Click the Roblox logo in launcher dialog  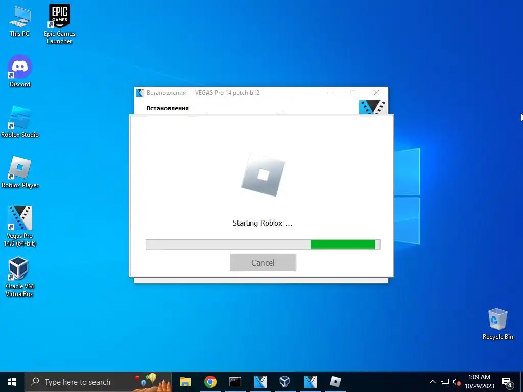(x=263, y=175)
